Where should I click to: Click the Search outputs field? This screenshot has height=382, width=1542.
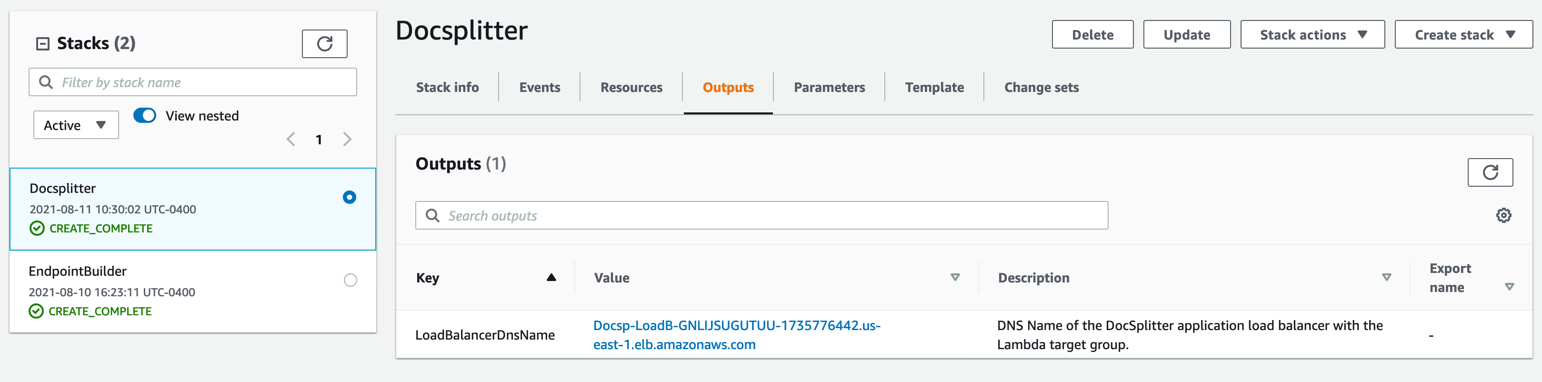click(x=761, y=216)
